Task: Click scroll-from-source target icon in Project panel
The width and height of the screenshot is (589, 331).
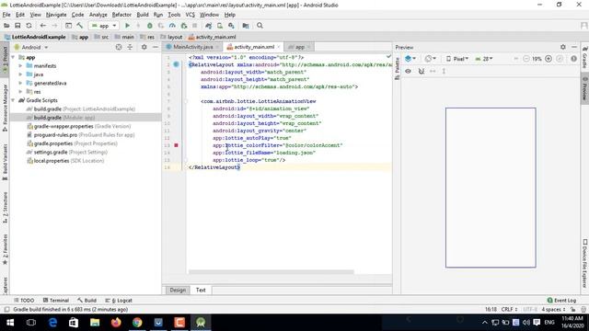Action: click(119, 47)
